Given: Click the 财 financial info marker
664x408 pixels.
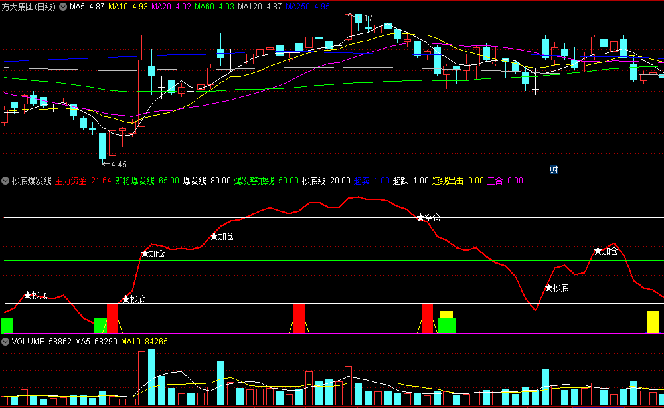Looking at the screenshot, I should pyautogui.click(x=554, y=170).
